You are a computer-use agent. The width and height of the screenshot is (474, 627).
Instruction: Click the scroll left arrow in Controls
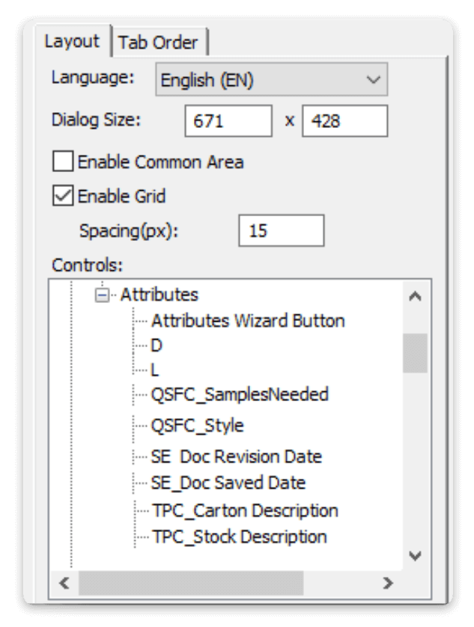coord(64,583)
